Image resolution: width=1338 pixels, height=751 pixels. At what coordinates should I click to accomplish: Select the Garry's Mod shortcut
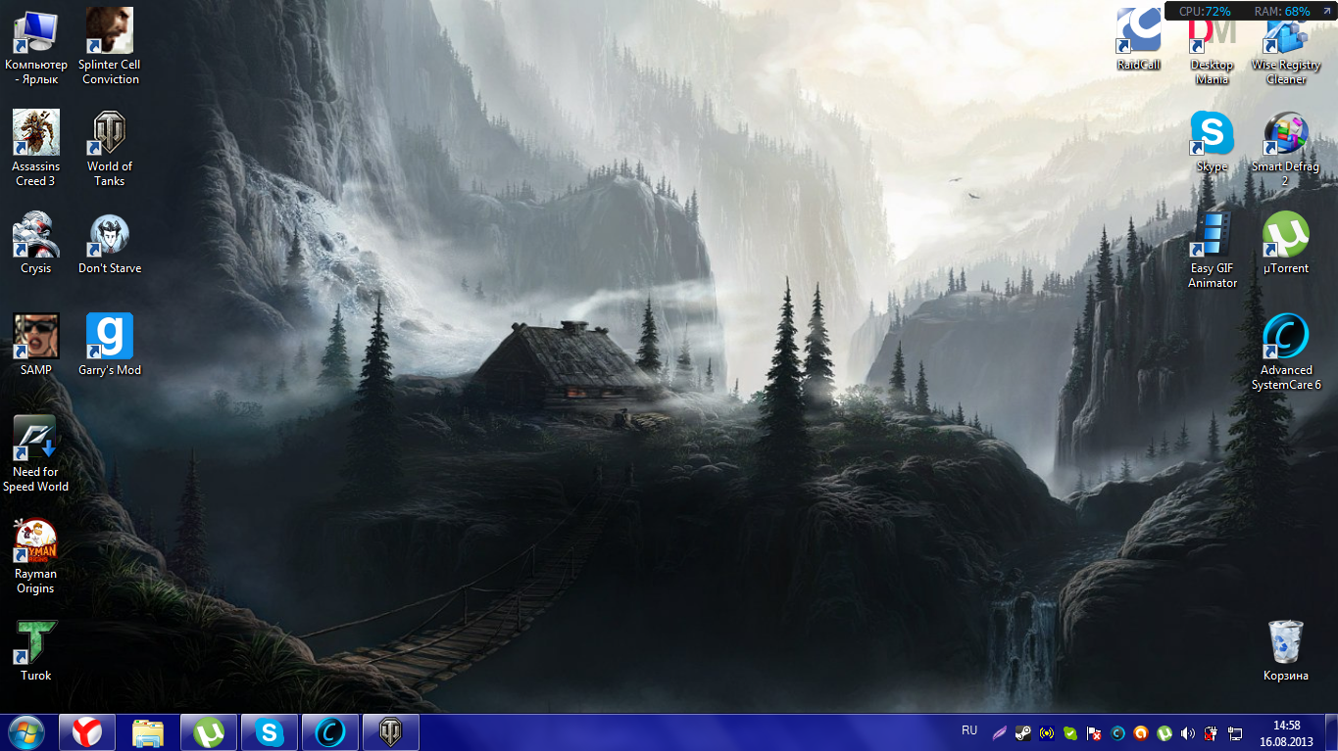tap(110, 345)
